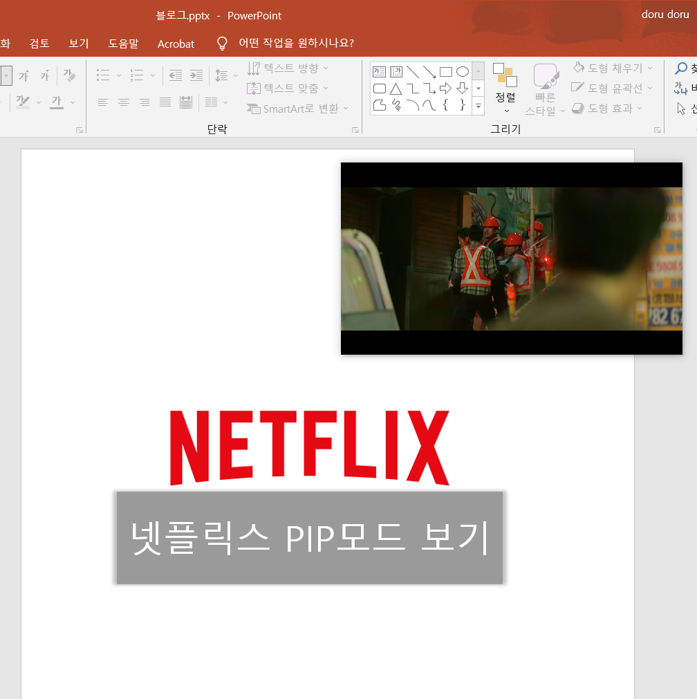
Task: Decrease font size button
Action: pos(44,75)
